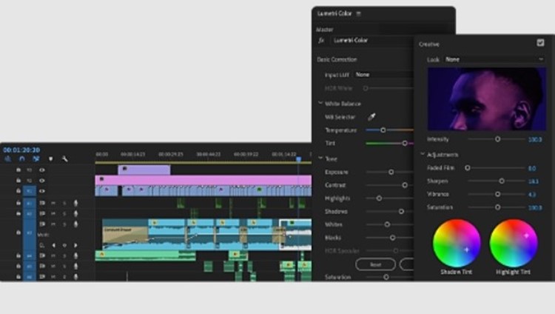The image size is (555, 314).
Task: Click the Highlight Tint color wheel
Action: 514,243
